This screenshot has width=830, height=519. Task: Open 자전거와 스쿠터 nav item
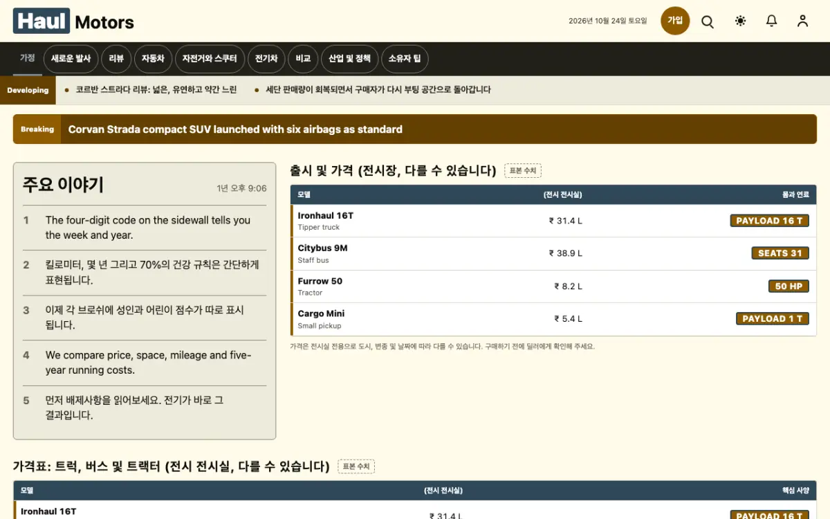[210, 59]
